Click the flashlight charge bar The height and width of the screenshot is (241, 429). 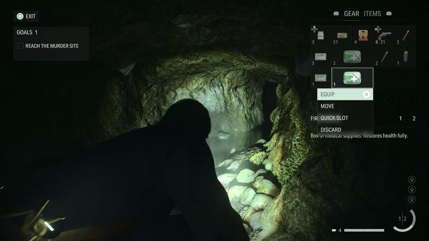click(364, 230)
